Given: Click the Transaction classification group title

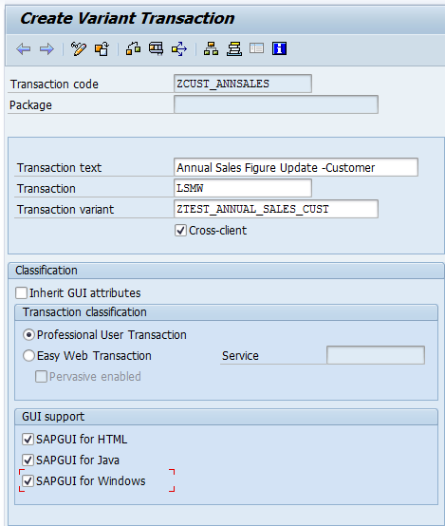Looking at the screenshot, I should pyautogui.click(x=84, y=312).
